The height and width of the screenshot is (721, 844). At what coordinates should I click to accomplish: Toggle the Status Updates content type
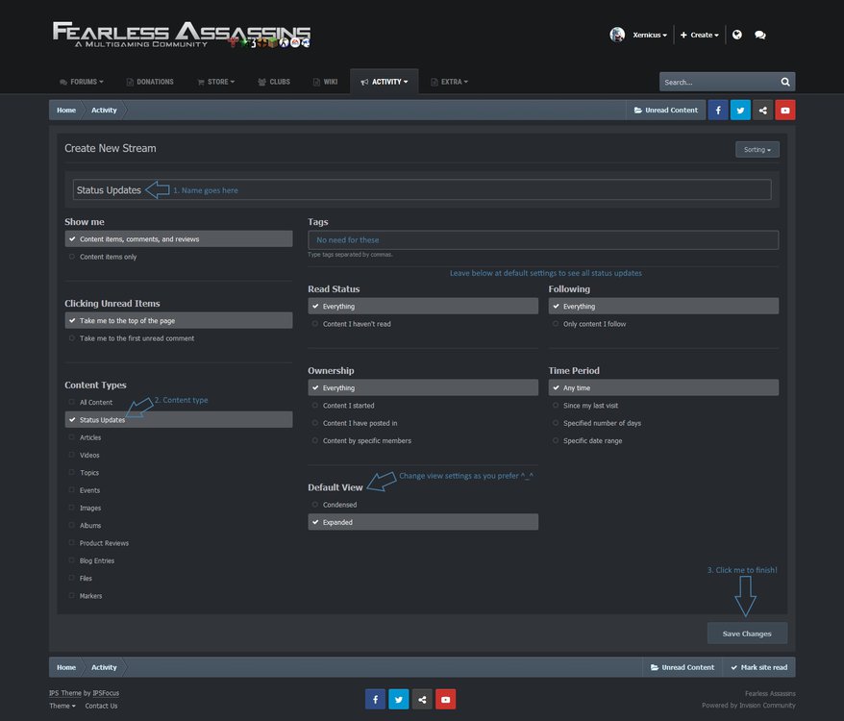click(x=179, y=419)
